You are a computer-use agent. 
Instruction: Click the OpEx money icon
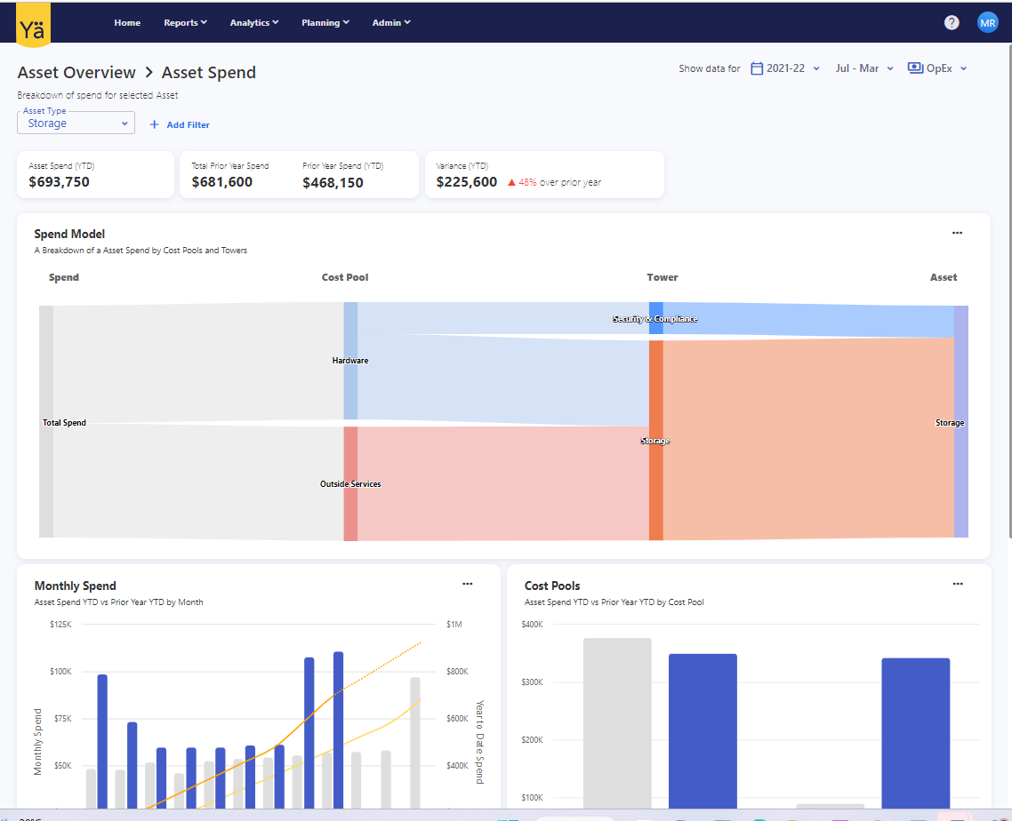tap(914, 68)
